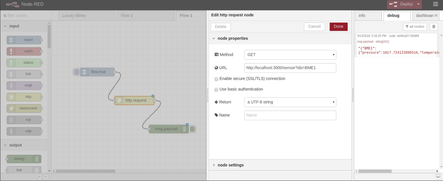
Task: Select the udp node in the palette
Action: tap(24, 131)
